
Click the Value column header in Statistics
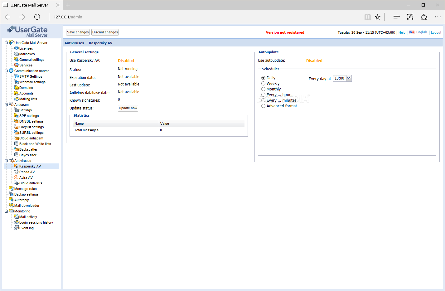(x=201, y=124)
